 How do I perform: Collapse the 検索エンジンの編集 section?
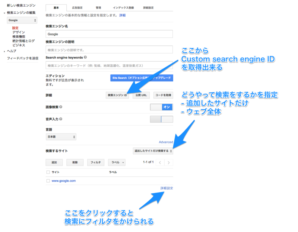(x=4, y=13)
